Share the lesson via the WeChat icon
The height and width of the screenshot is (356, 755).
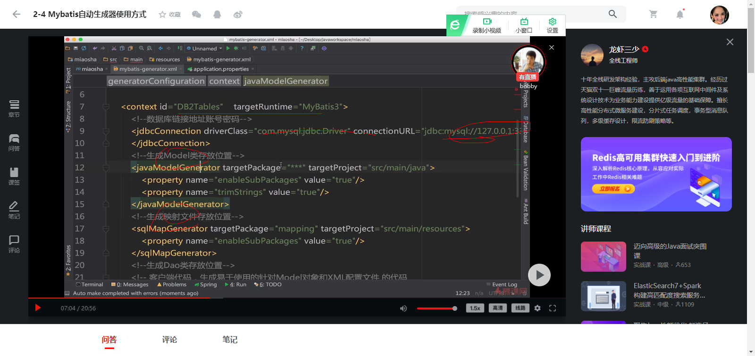point(197,15)
